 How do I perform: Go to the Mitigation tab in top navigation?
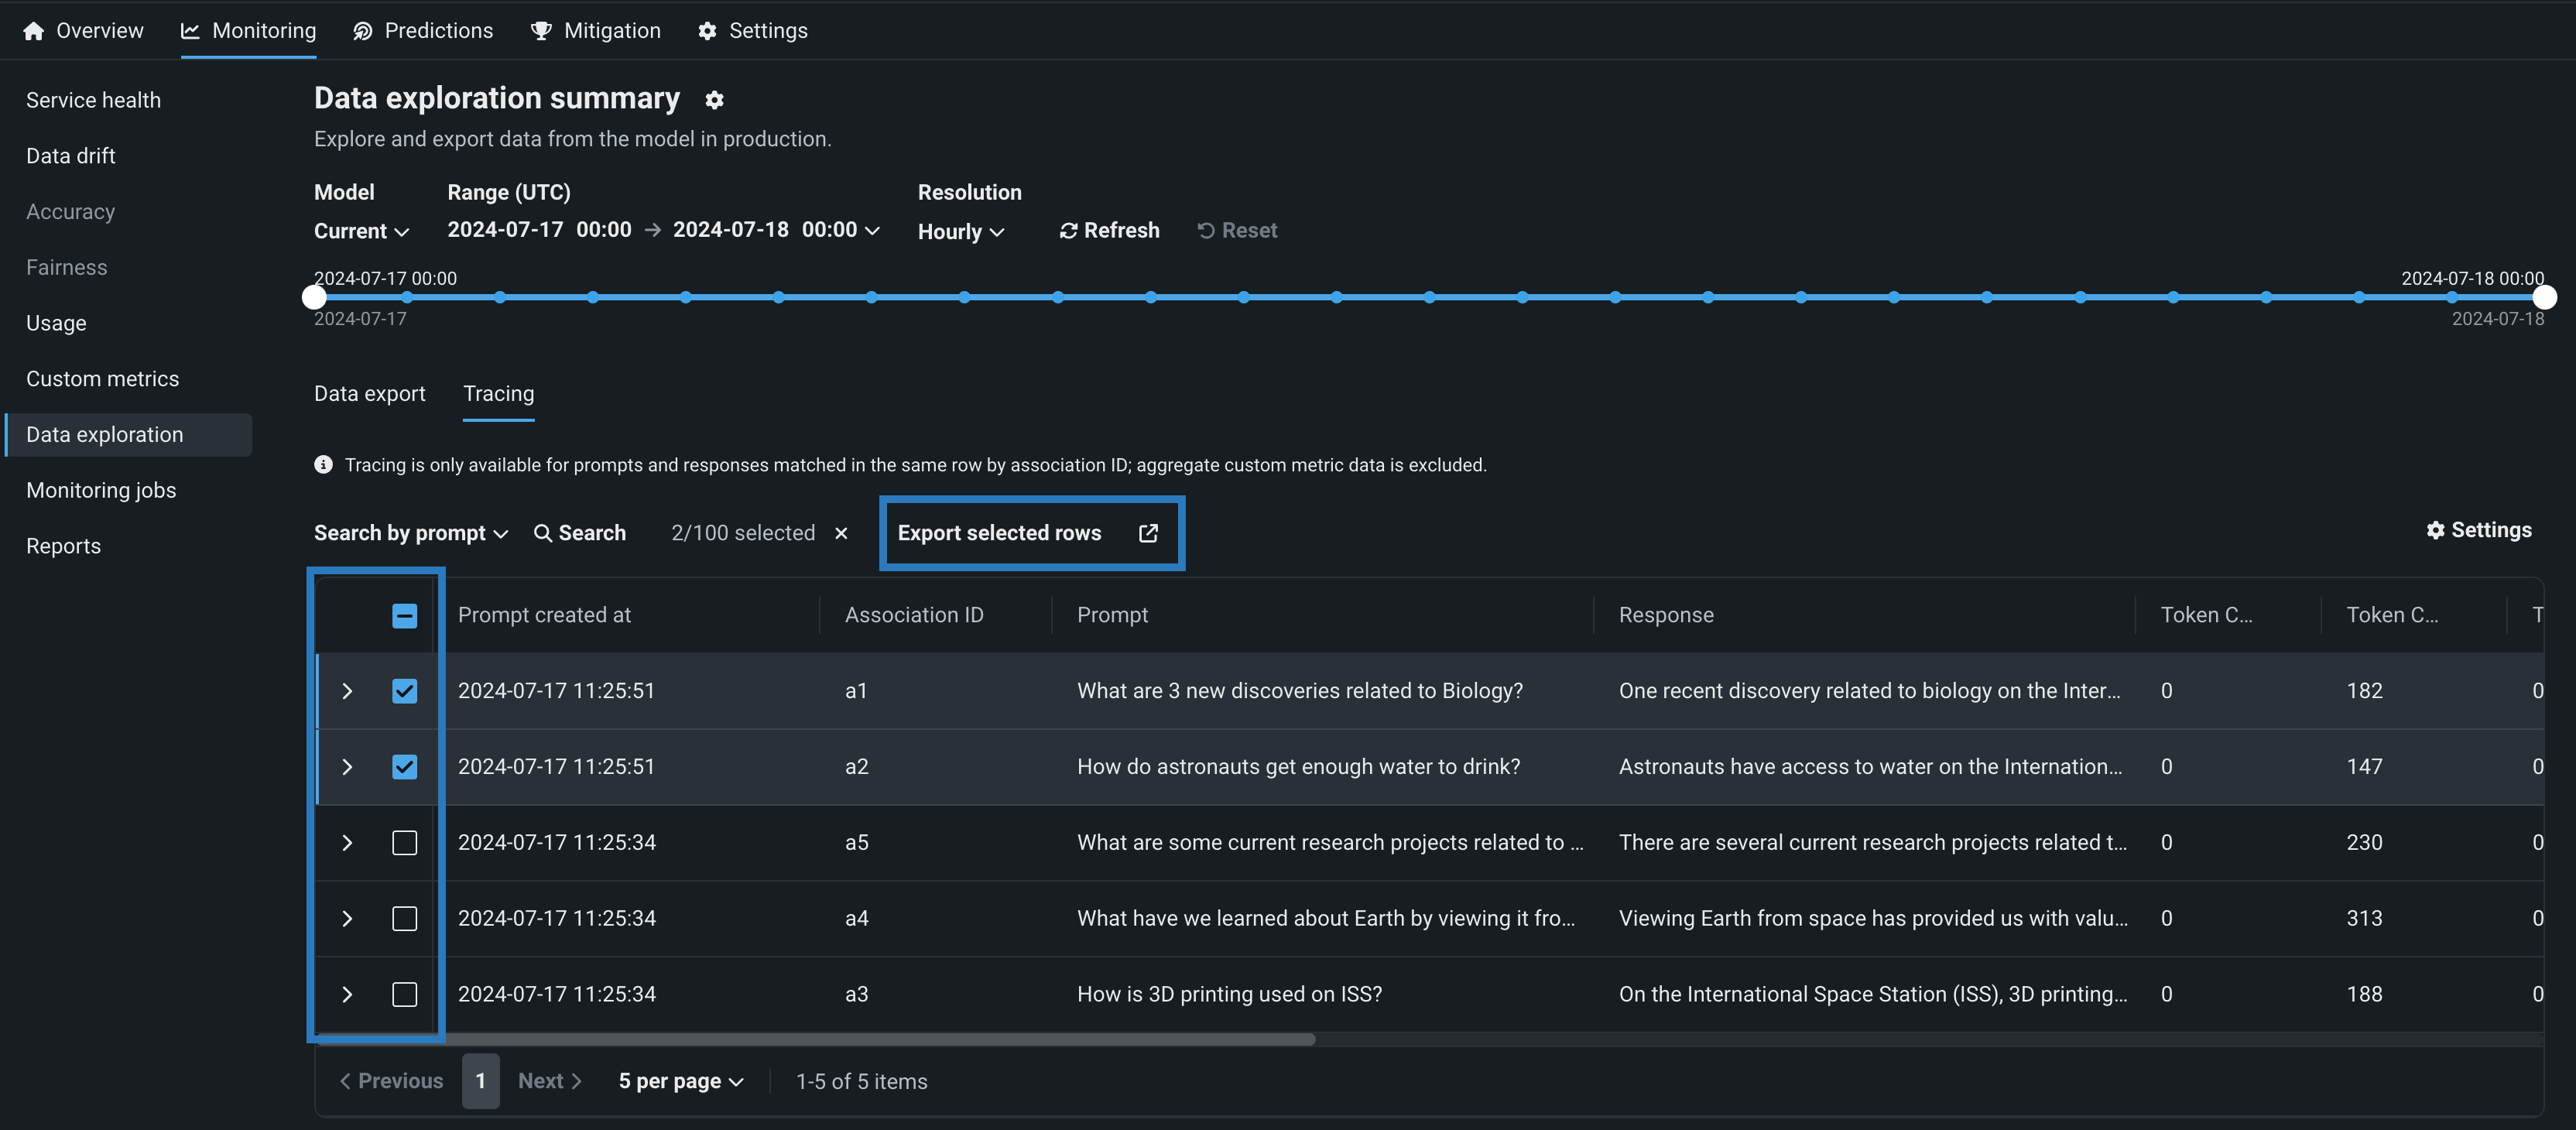point(595,31)
